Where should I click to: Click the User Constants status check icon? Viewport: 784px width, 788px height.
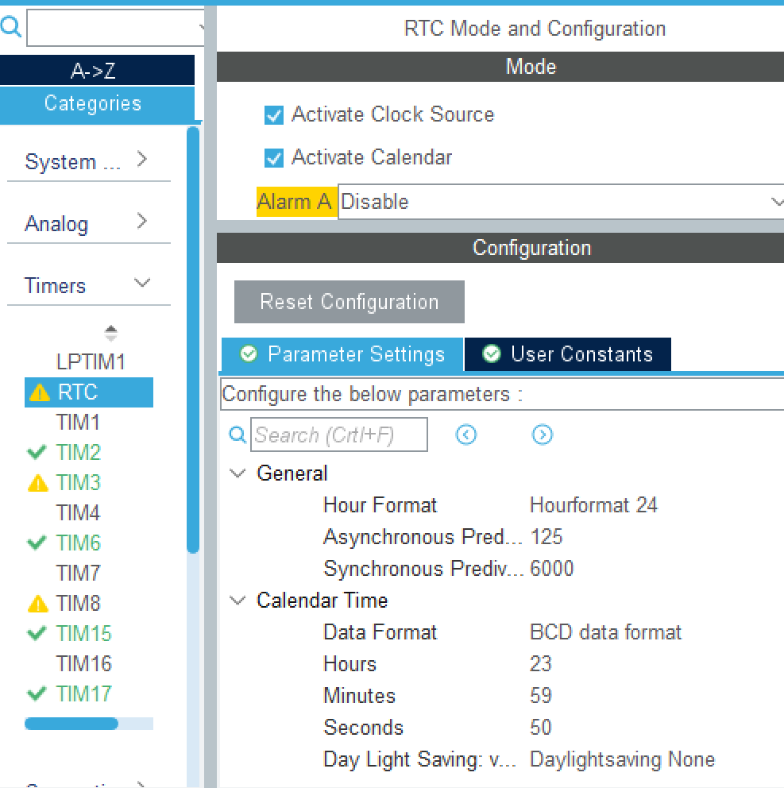click(491, 353)
